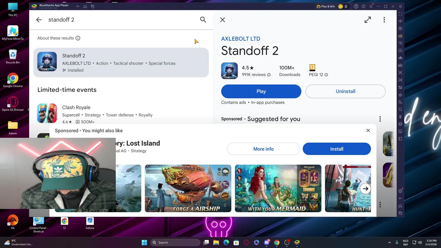The width and height of the screenshot is (441, 248).
Task: Click the Clash Royale app icon
Action: 47,113
